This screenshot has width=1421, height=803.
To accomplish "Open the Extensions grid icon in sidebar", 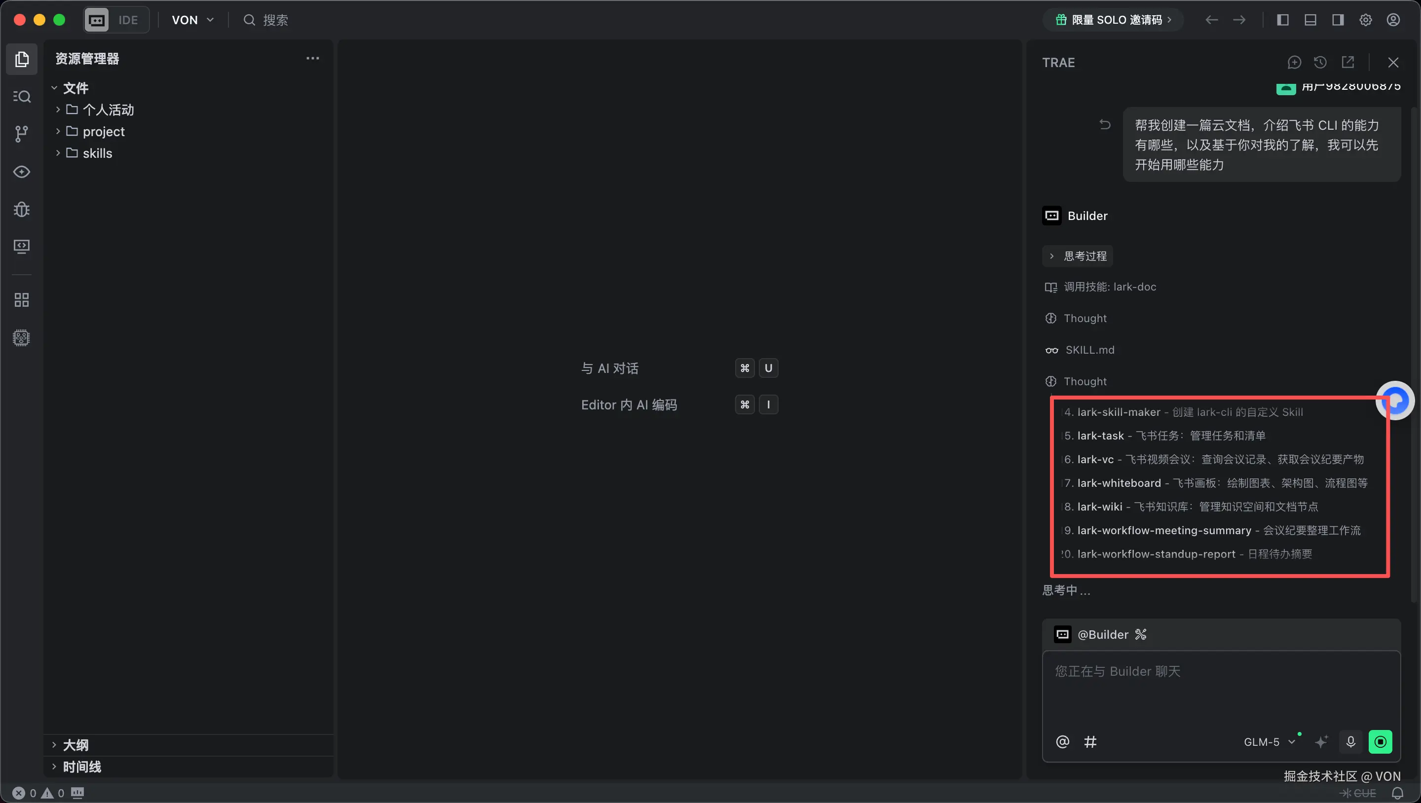I will (x=22, y=300).
